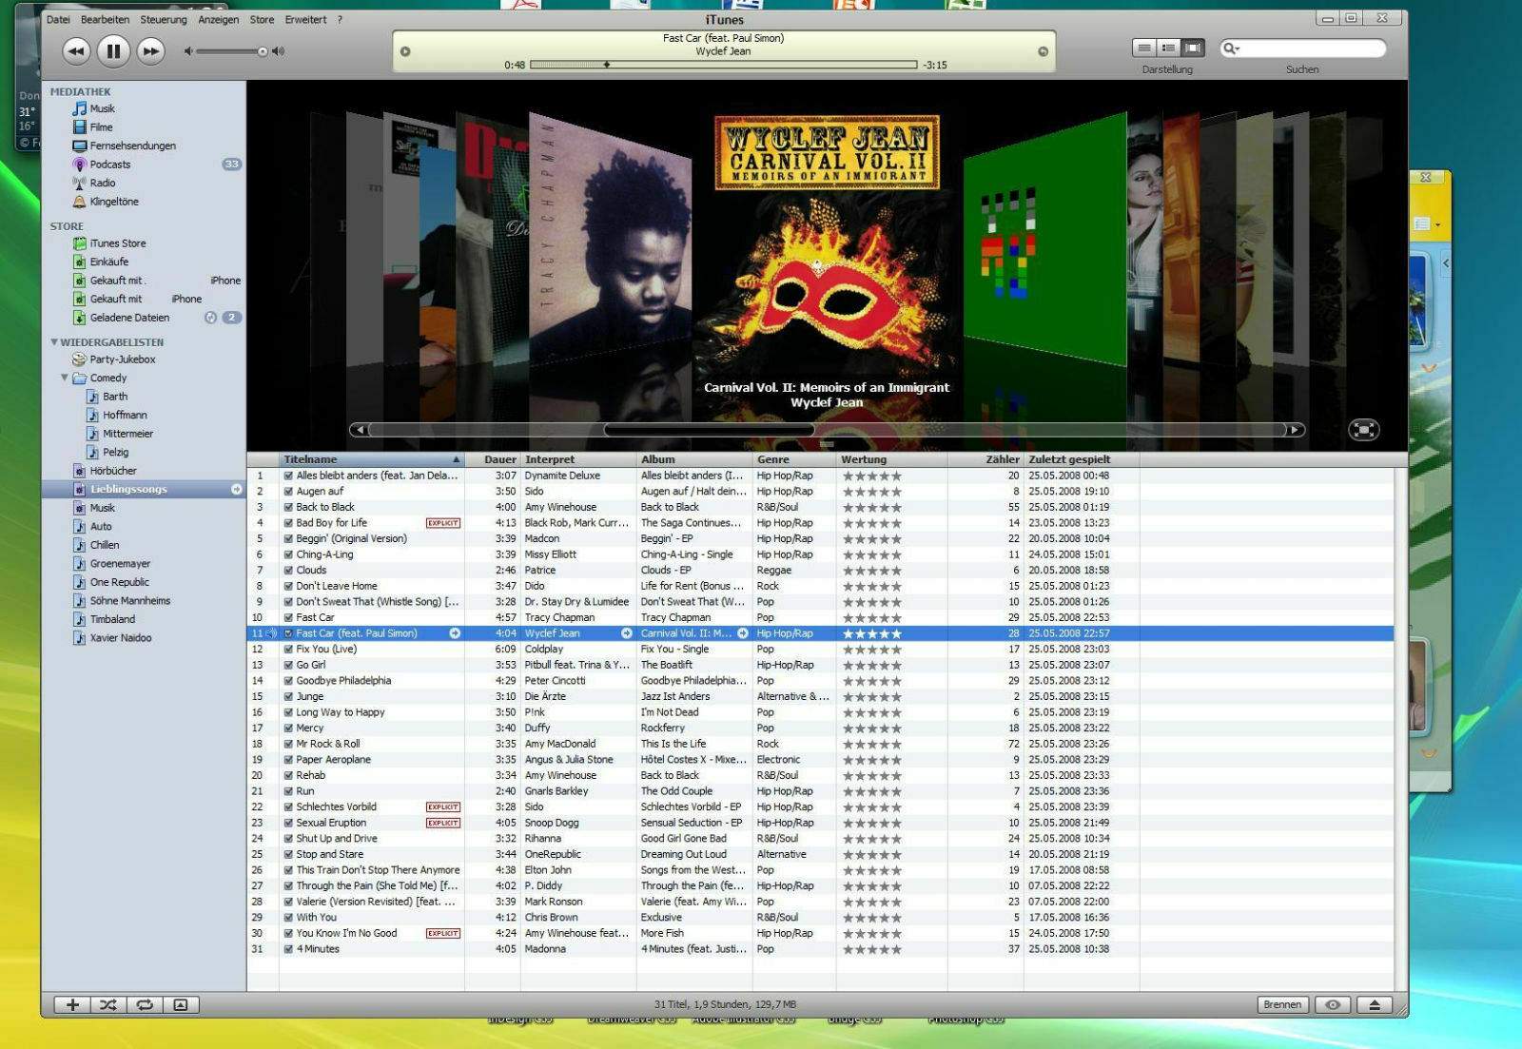Sort by Zuletzt gespielt column header
The height and width of the screenshot is (1049, 1522).
[1081, 459]
